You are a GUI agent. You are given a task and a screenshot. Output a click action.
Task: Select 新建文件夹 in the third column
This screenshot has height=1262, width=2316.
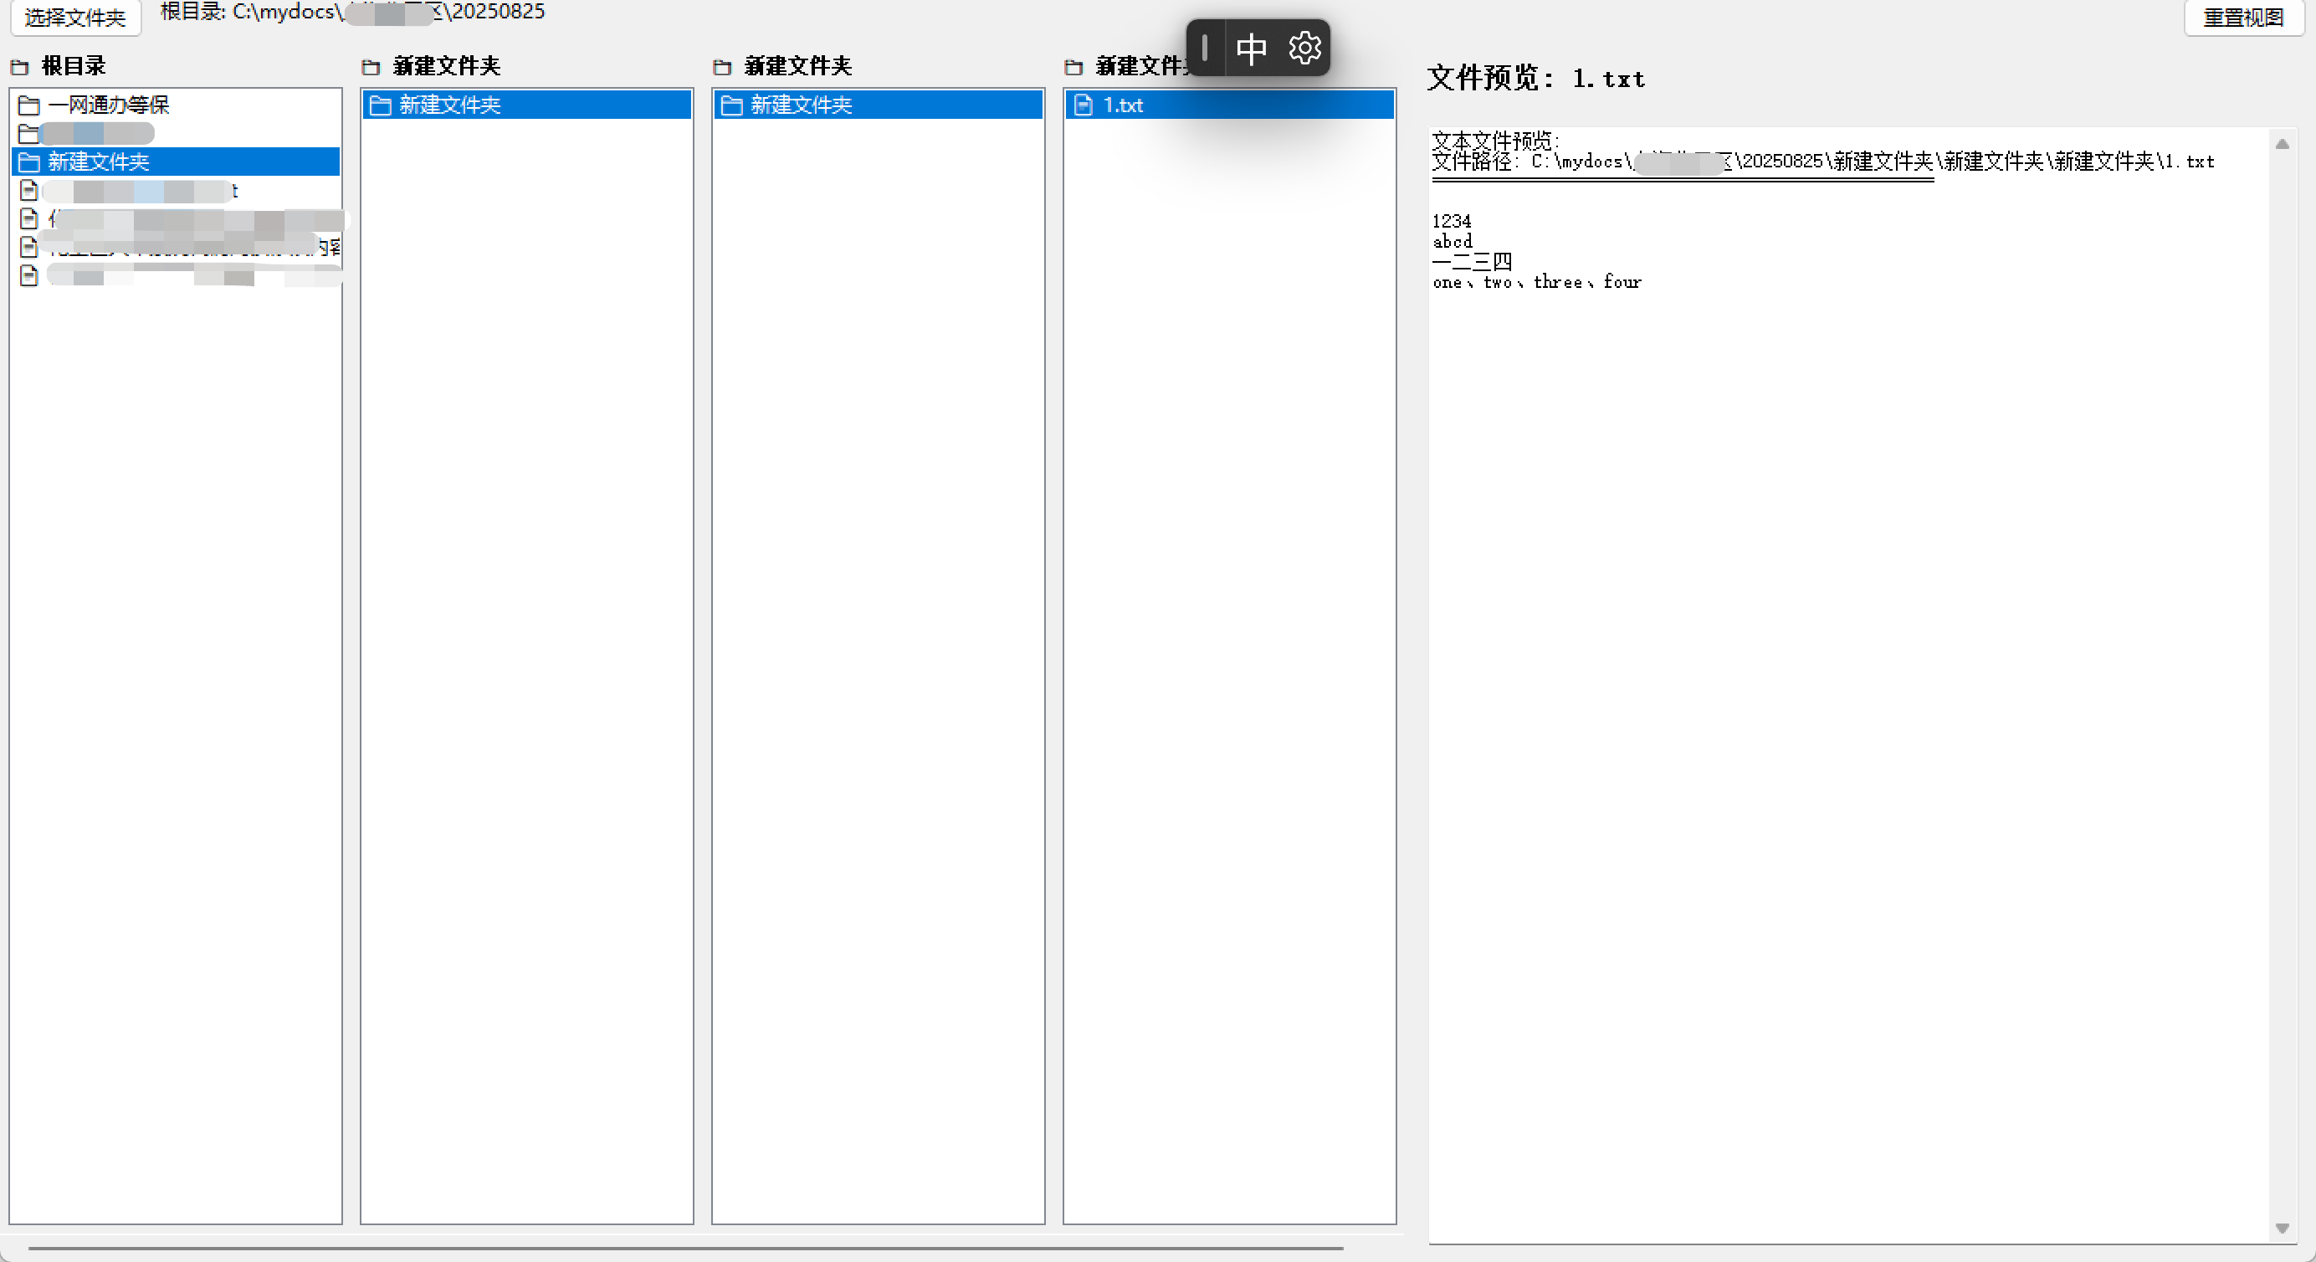pyautogui.click(x=800, y=105)
